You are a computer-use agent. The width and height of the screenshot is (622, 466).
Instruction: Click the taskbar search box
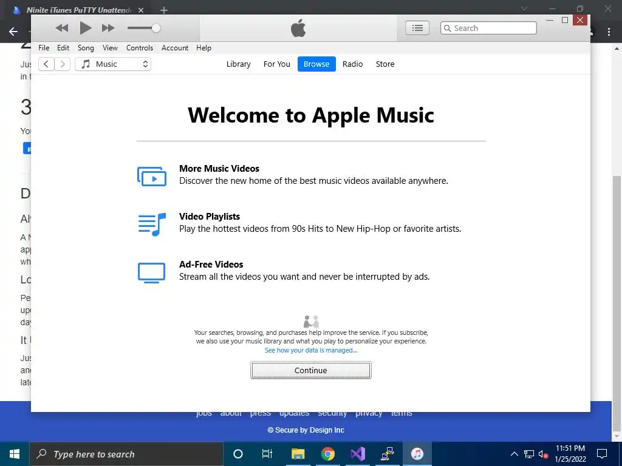[x=126, y=454]
